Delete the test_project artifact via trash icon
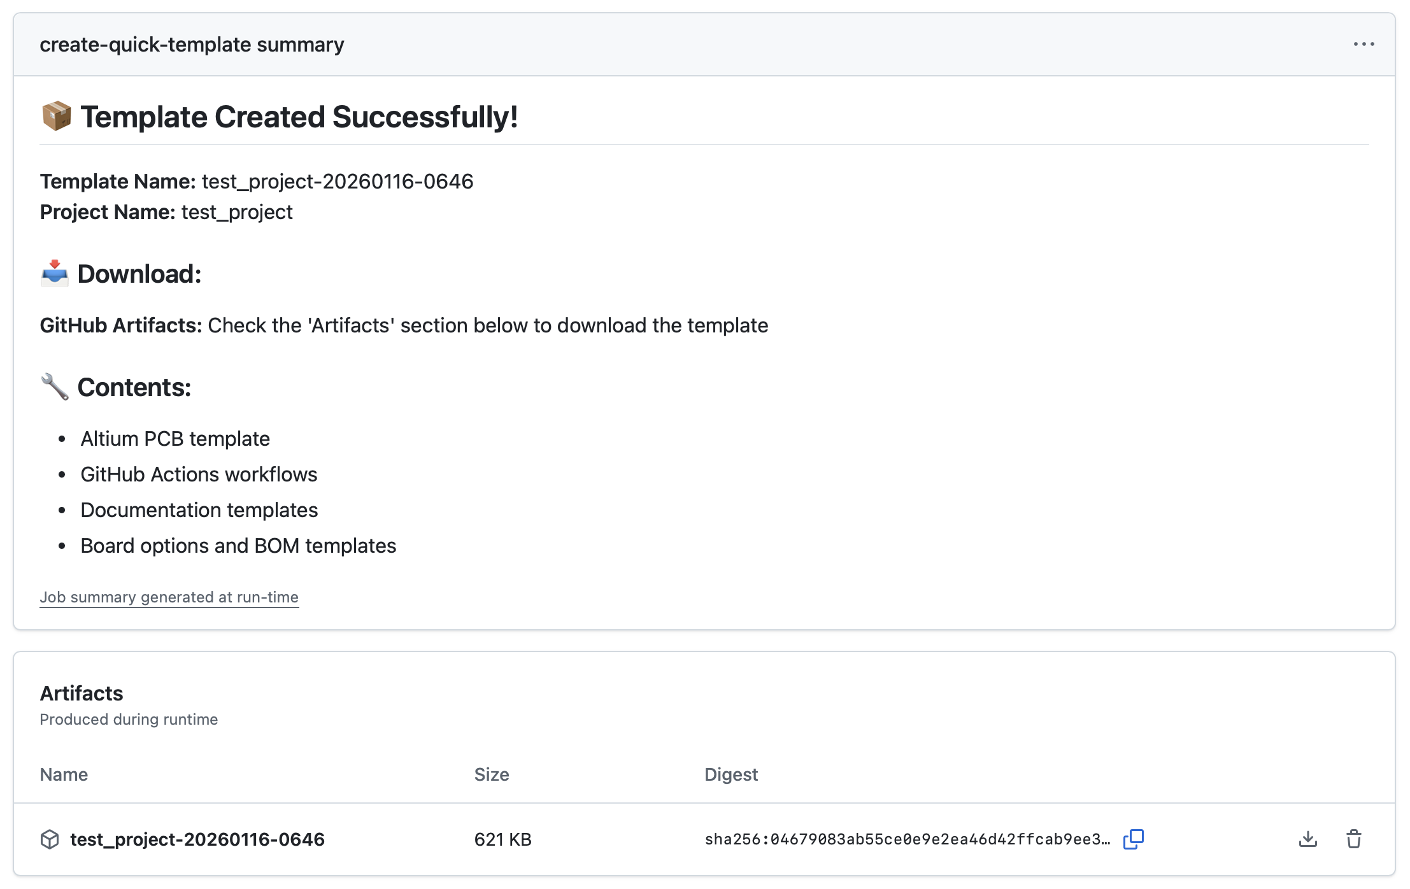Screen dimensions: 1410x889 (1355, 839)
